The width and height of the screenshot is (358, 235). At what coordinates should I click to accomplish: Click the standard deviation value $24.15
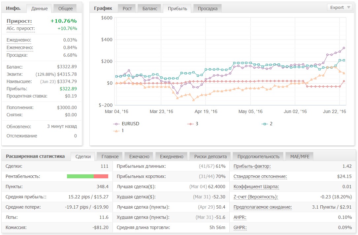[x=344, y=176]
